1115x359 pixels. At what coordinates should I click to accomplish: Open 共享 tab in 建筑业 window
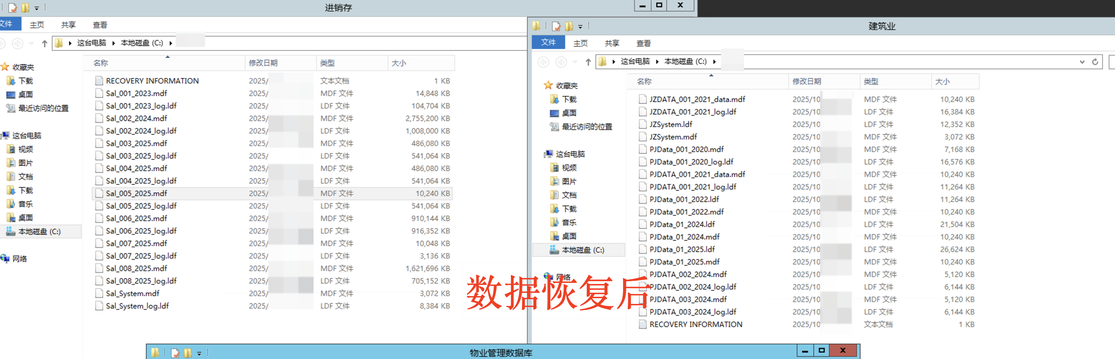tap(611, 43)
